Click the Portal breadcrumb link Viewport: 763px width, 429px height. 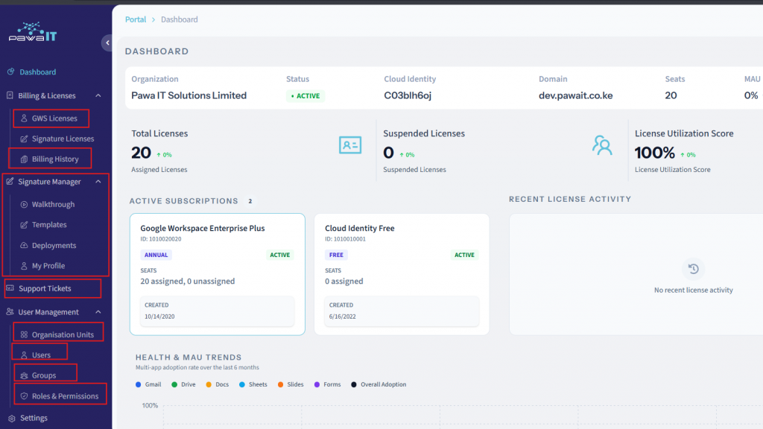136,19
